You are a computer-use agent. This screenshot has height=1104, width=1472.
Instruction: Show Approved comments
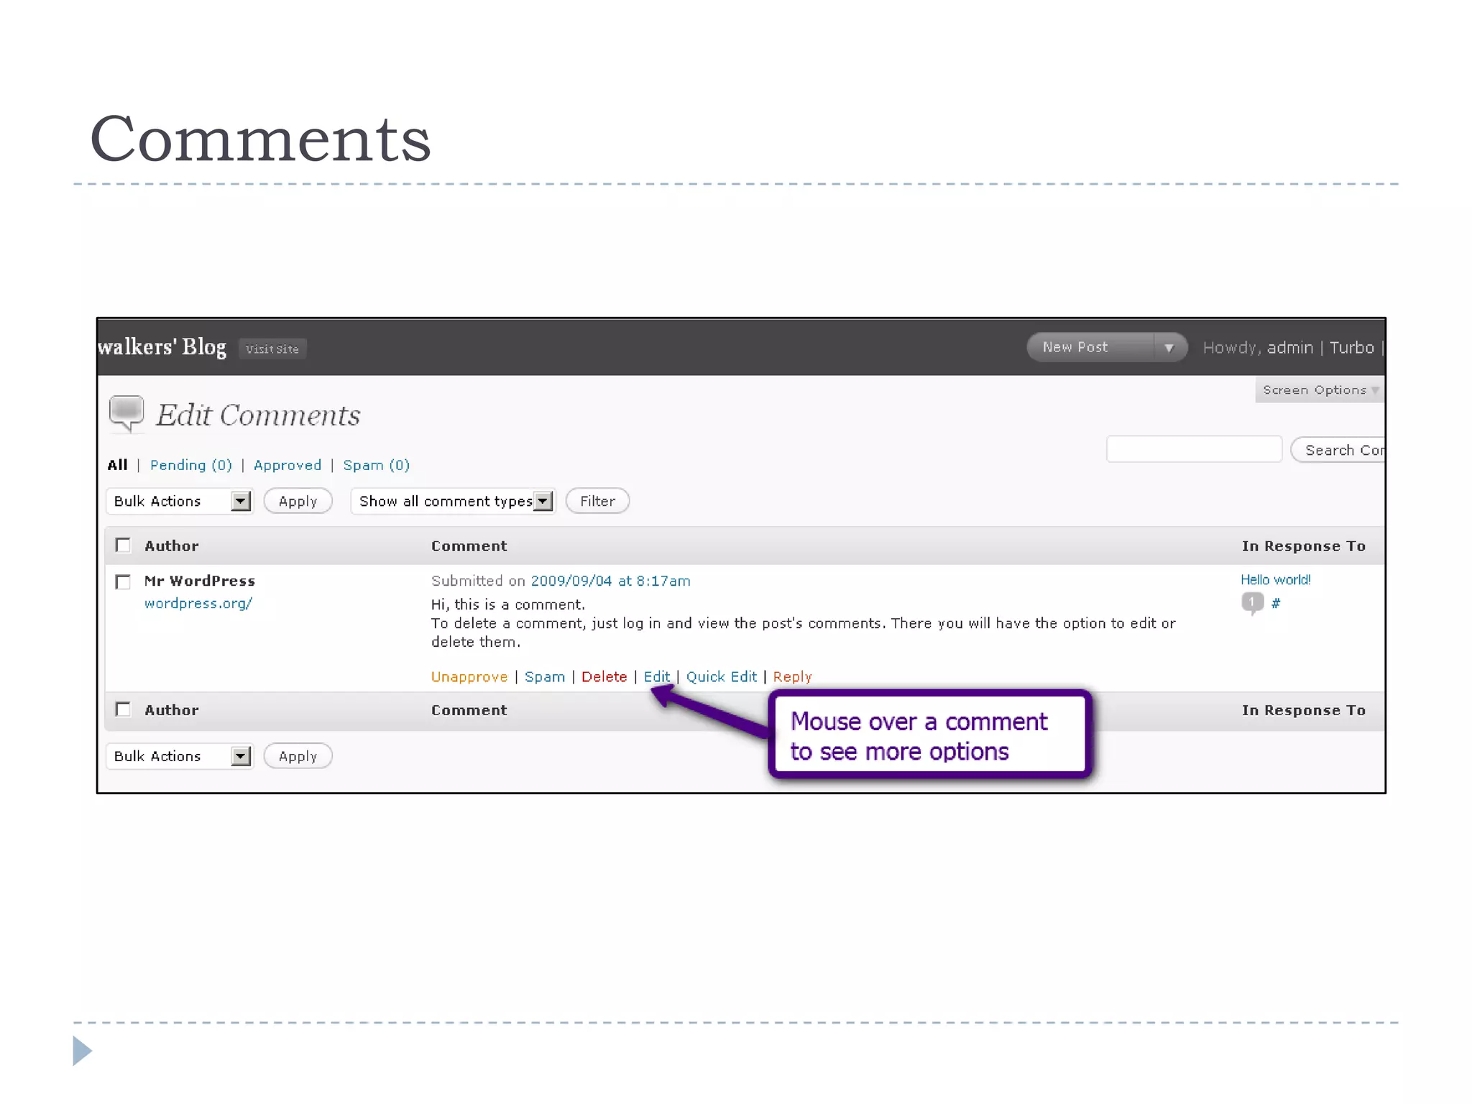click(x=287, y=465)
